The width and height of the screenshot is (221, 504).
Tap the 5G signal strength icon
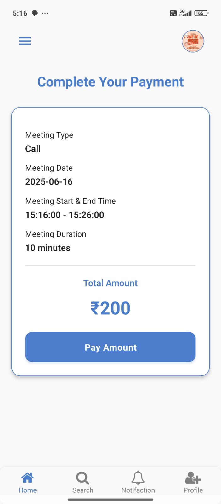pos(186,13)
